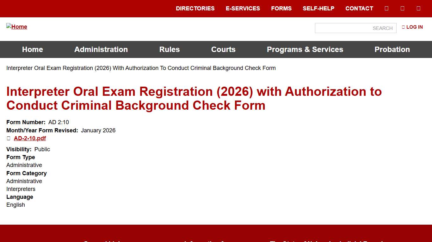Open the SELF-HELP page
Viewport: 432px width, 242px height.
[318, 9]
